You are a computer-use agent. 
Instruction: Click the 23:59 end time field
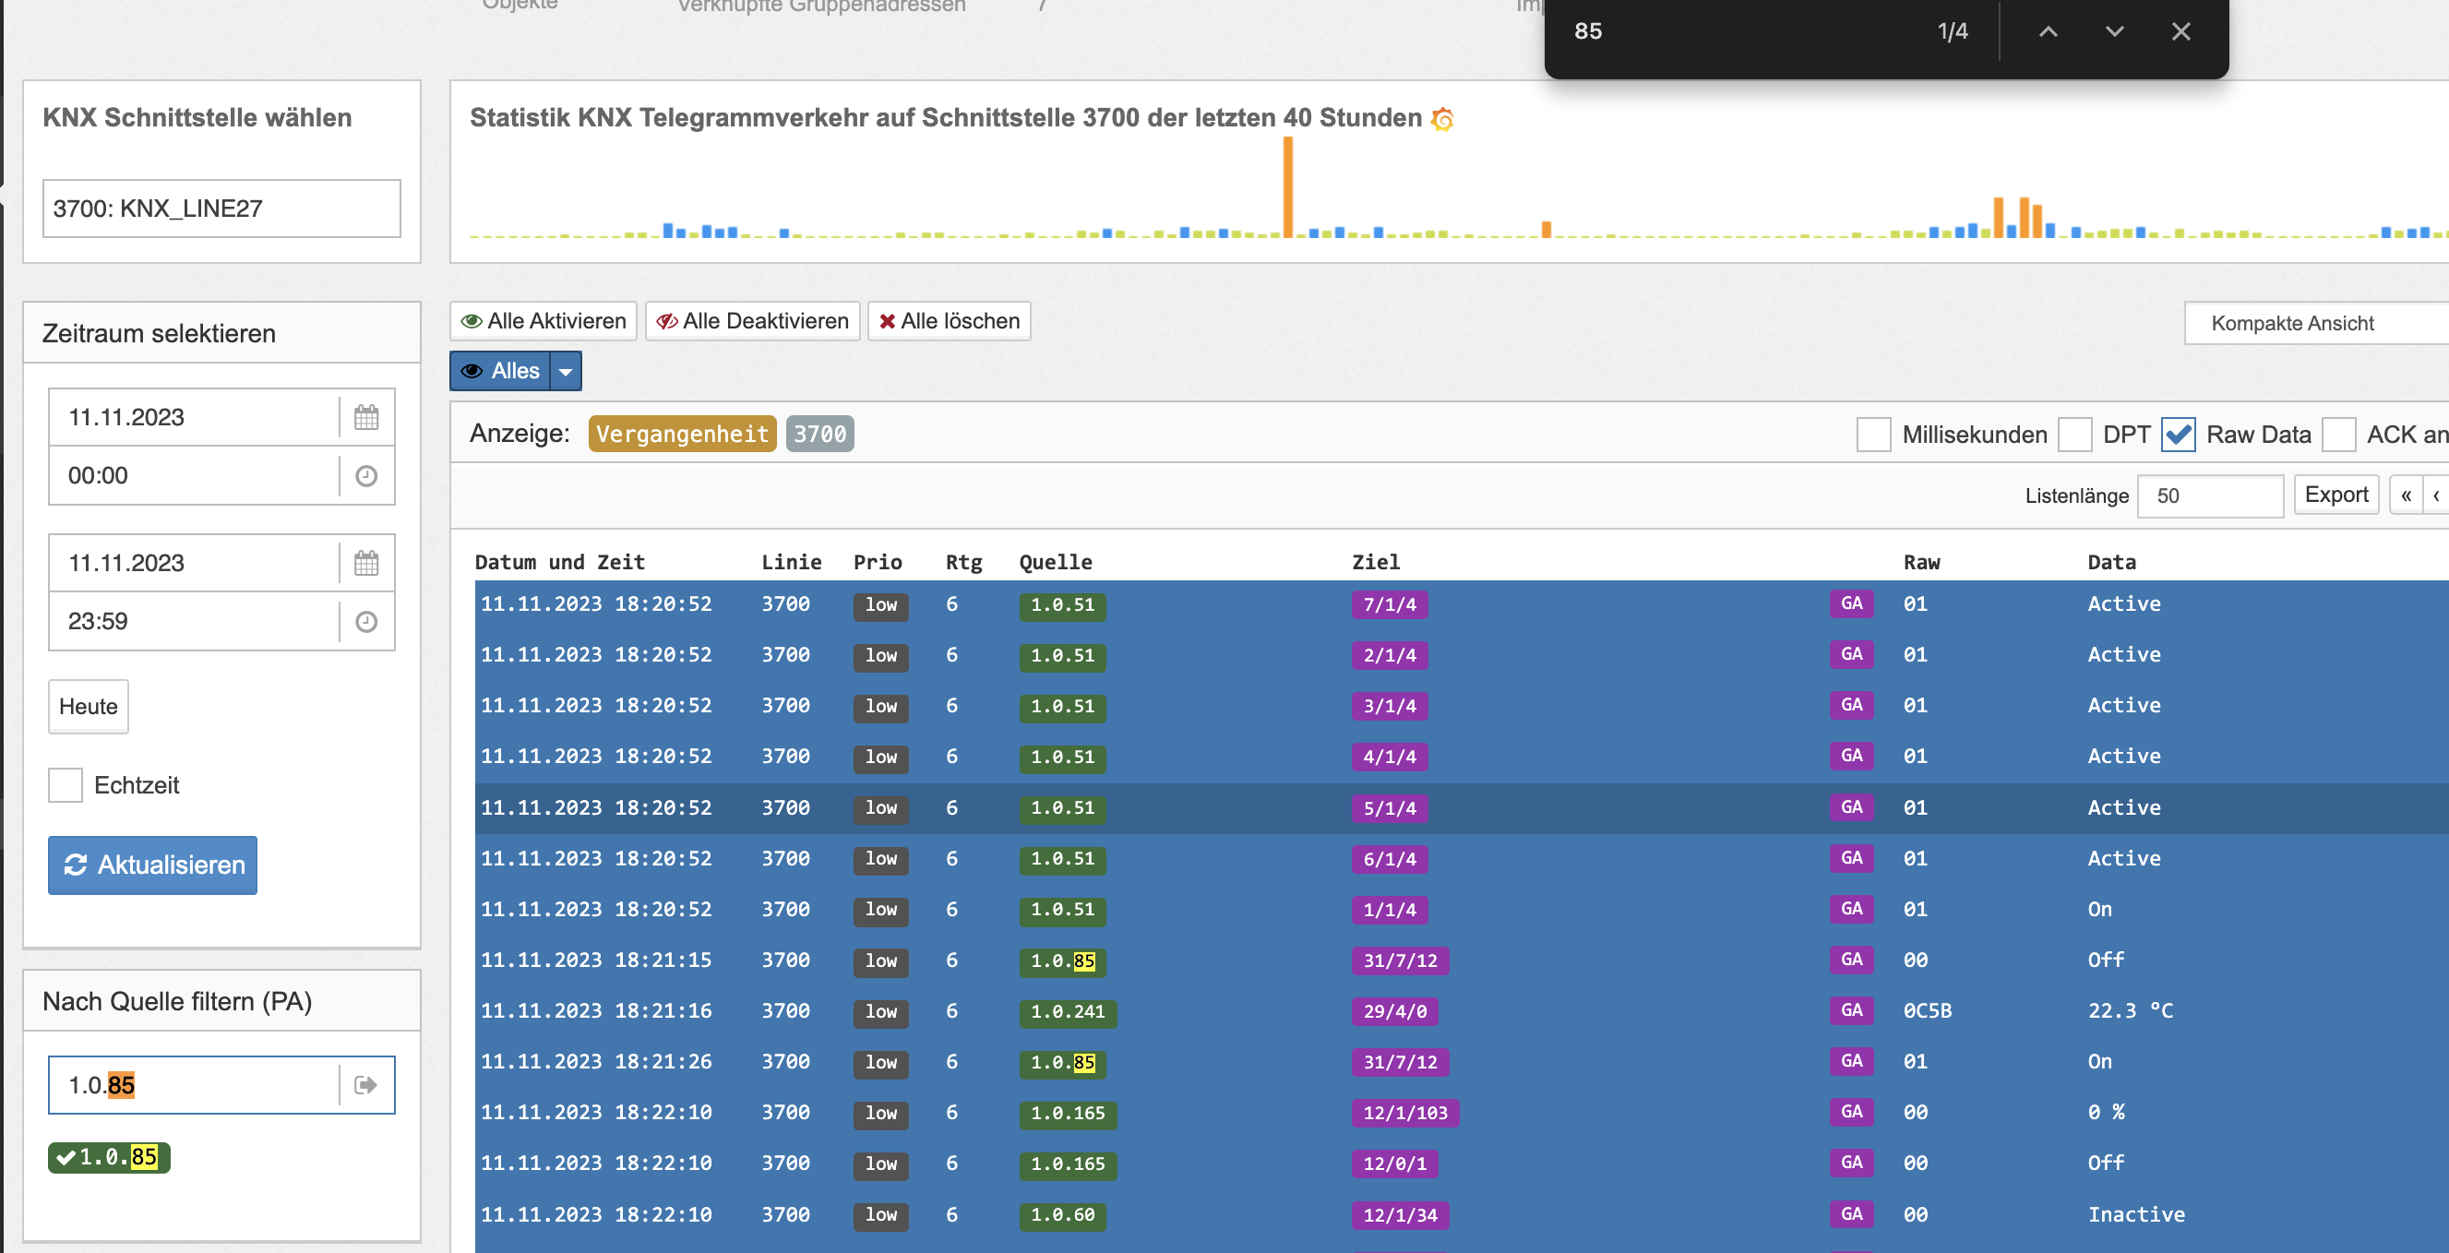[194, 621]
